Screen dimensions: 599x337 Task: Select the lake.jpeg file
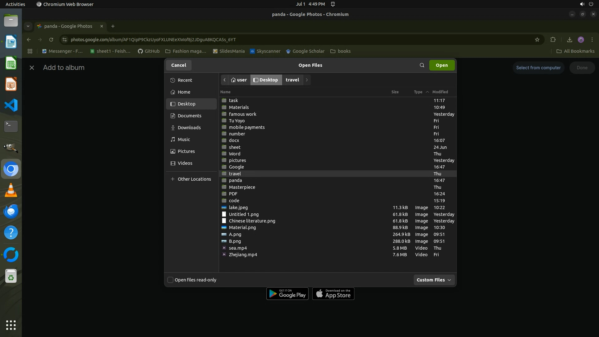[x=238, y=208]
